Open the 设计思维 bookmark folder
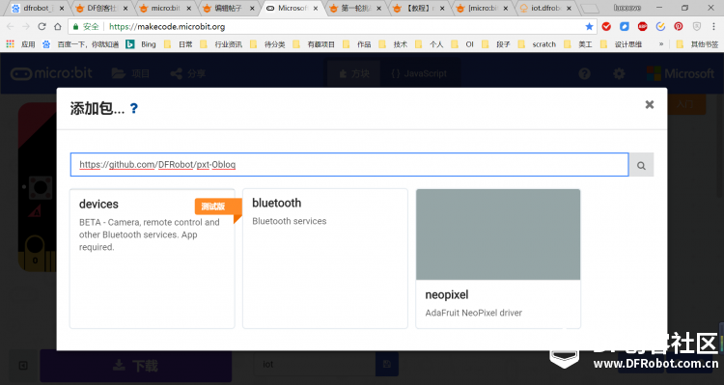This screenshot has width=724, height=385. (x=622, y=44)
